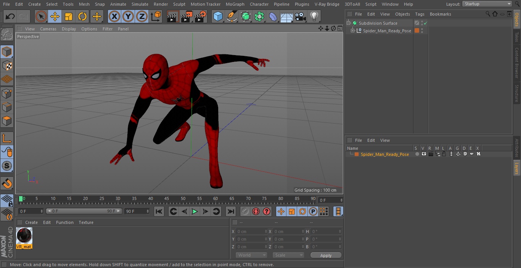The width and height of the screenshot is (521, 268).
Task: Open the MoGraph menu
Action: click(235, 4)
